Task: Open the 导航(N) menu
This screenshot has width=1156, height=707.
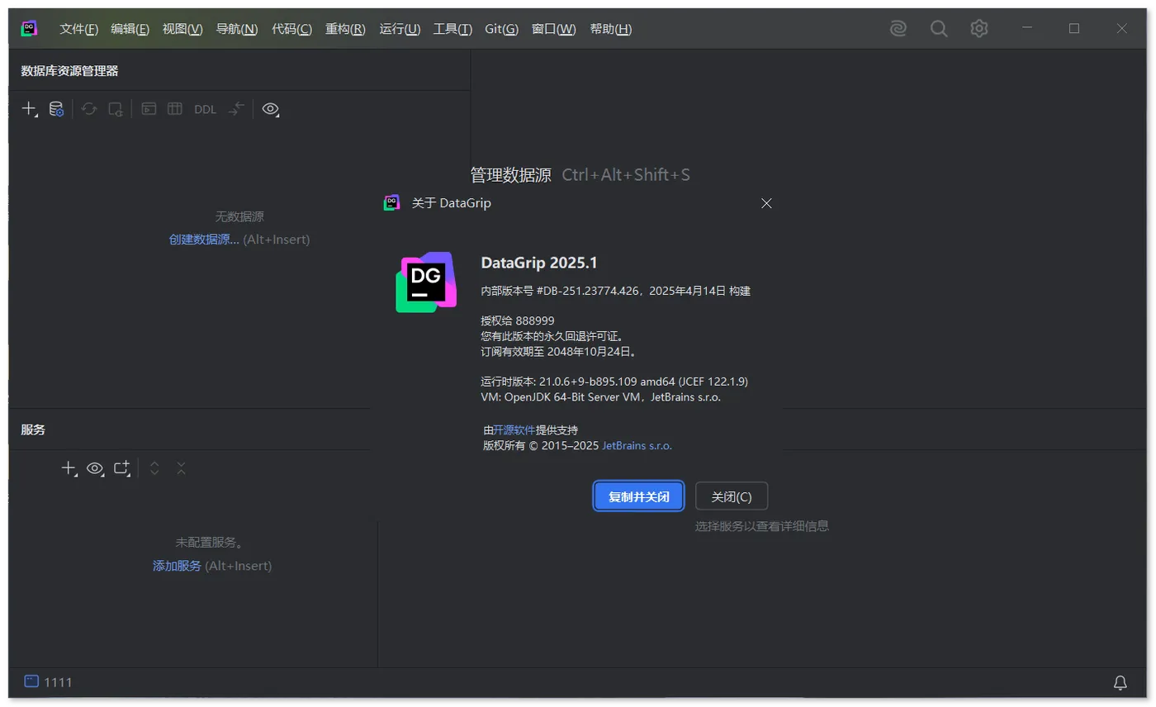Action: coord(237,29)
